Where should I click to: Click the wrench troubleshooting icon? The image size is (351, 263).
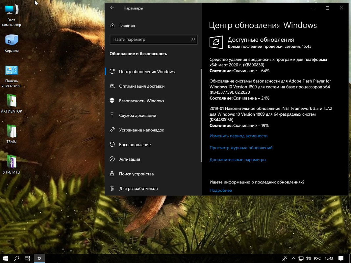point(112,130)
